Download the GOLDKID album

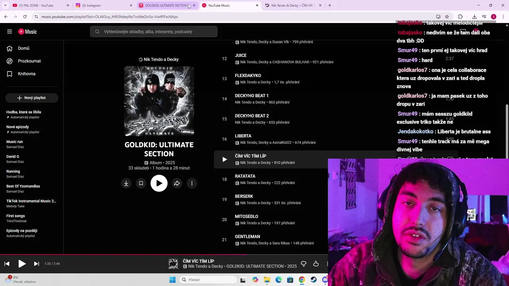click(126, 183)
